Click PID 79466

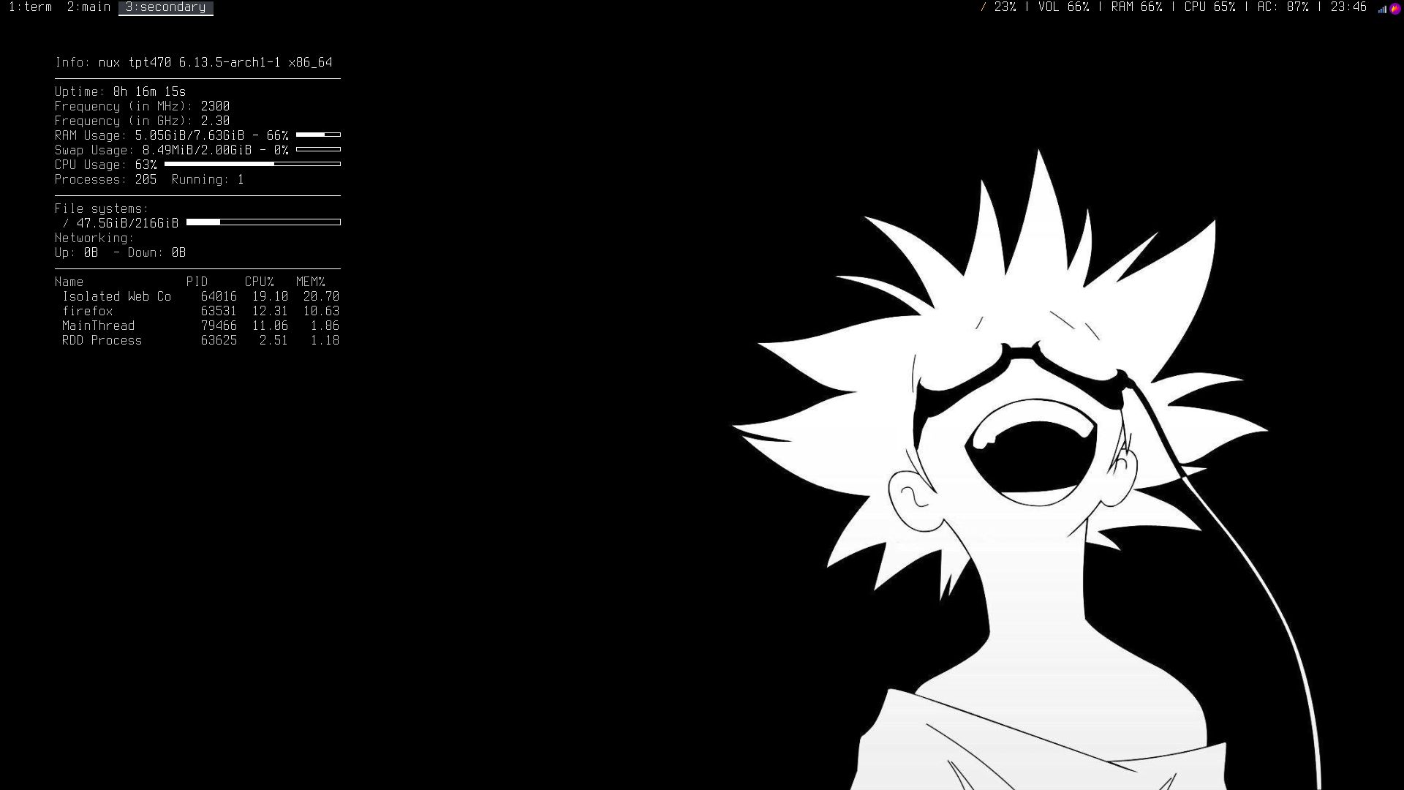219,326
